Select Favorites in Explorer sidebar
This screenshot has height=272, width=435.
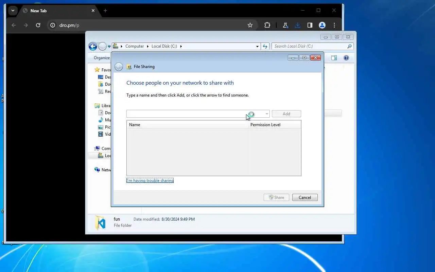pos(103,70)
